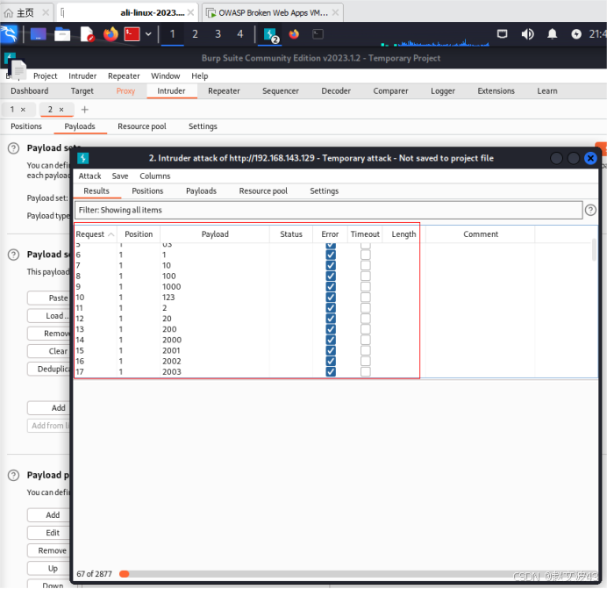Select the Burp Suite taskbar window icon
The width and height of the screenshot is (607, 589).
(x=270, y=34)
